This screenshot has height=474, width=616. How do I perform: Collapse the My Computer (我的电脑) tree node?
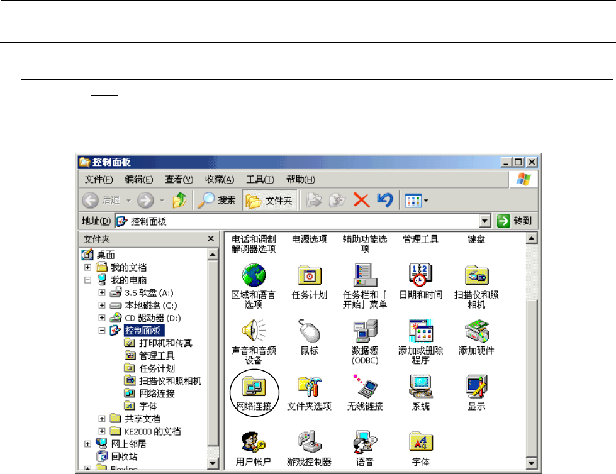tap(87, 280)
